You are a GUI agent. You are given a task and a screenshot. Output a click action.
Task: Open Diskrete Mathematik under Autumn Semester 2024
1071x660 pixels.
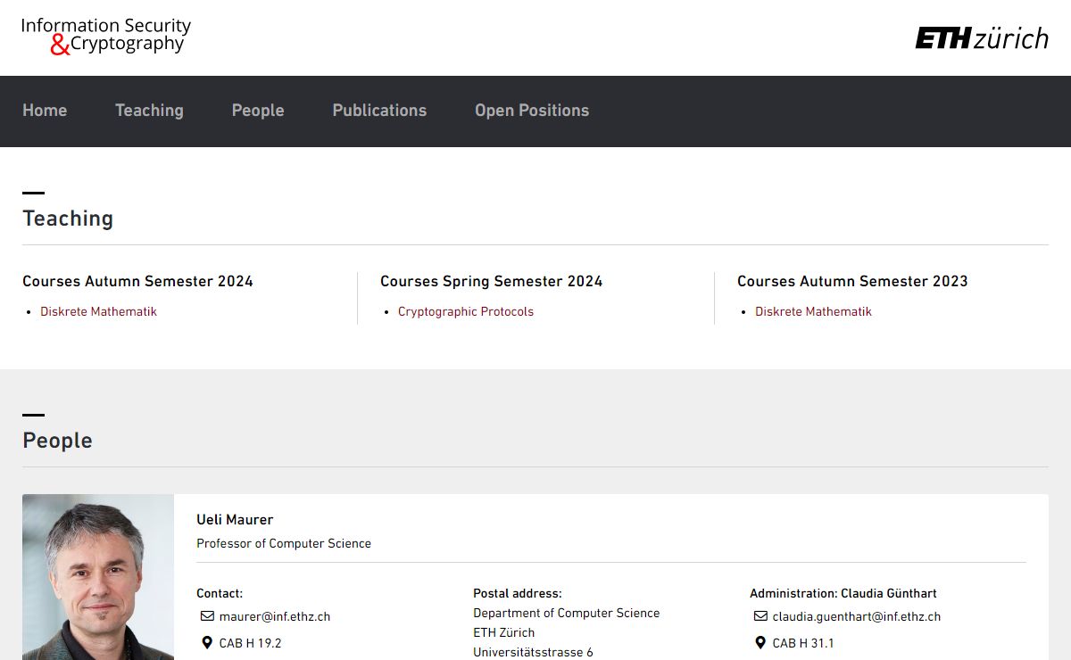coord(98,311)
